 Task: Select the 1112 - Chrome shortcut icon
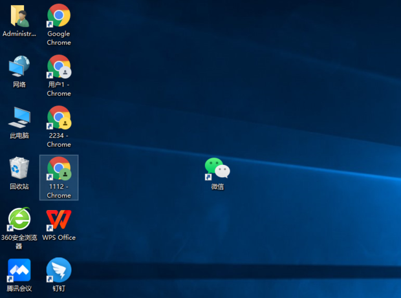(59, 169)
